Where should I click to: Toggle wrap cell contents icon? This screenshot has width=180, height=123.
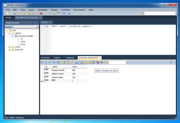tap(59, 62)
